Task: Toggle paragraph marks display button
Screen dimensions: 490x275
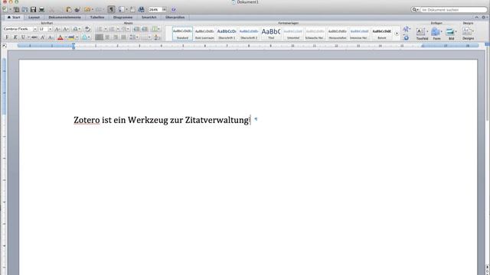Action: (x=111, y=10)
